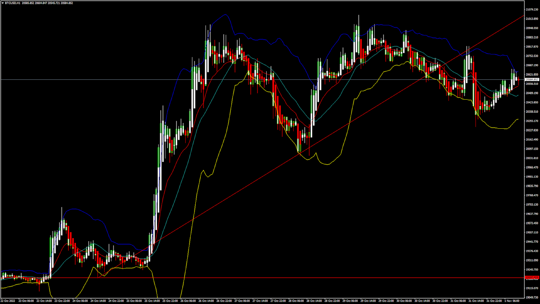
Task: Select the current price label 20584.852
Action: click(532, 79)
